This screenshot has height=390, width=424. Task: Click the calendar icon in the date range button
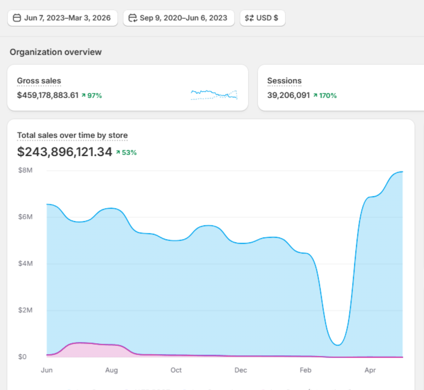tap(17, 18)
